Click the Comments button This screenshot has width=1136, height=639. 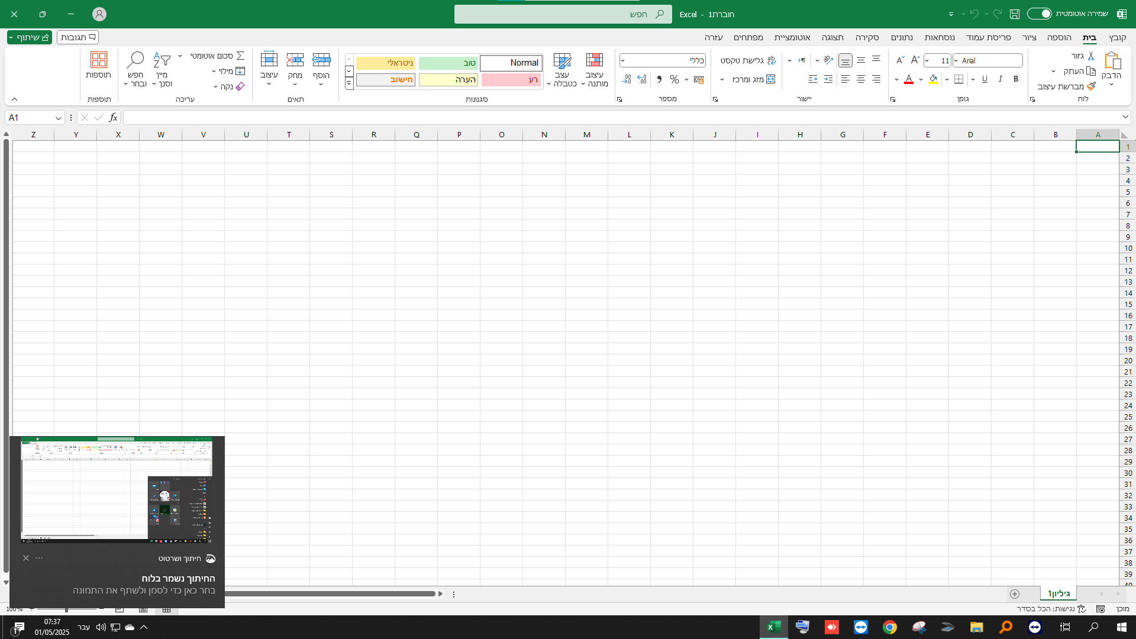tap(78, 37)
